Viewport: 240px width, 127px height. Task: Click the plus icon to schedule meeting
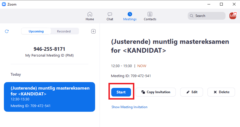click(93, 31)
